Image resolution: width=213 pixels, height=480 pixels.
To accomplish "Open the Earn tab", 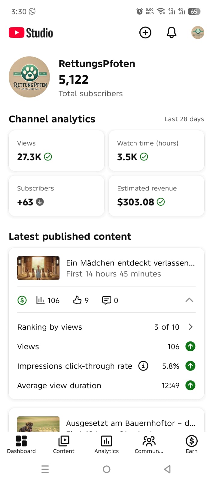I will pyautogui.click(x=191, y=444).
